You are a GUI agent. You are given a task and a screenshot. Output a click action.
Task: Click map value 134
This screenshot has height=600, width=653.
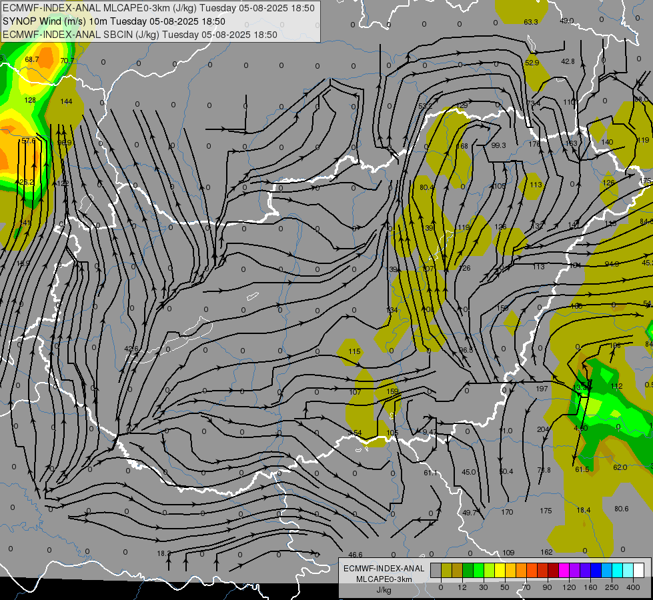pos(392,310)
